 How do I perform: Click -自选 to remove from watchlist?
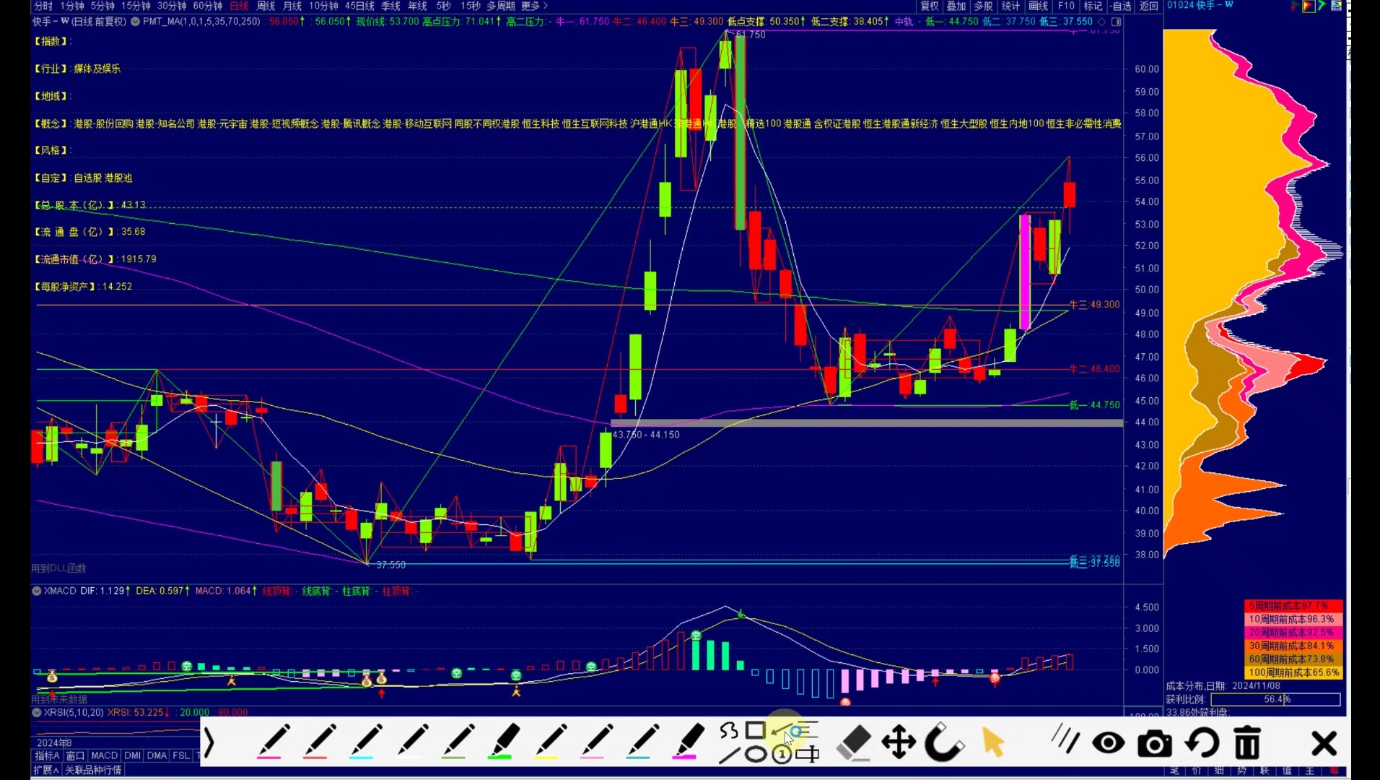(1121, 6)
